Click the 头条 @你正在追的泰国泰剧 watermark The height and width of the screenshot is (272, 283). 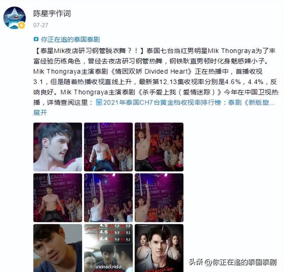pyautogui.click(x=233, y=262)
